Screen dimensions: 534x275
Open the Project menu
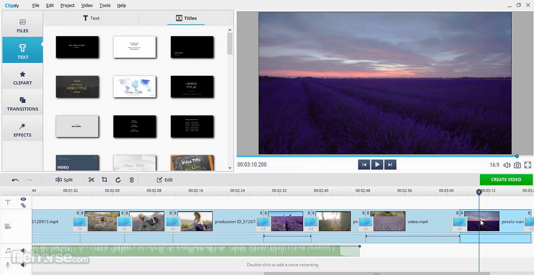click(x=67, y=5)
